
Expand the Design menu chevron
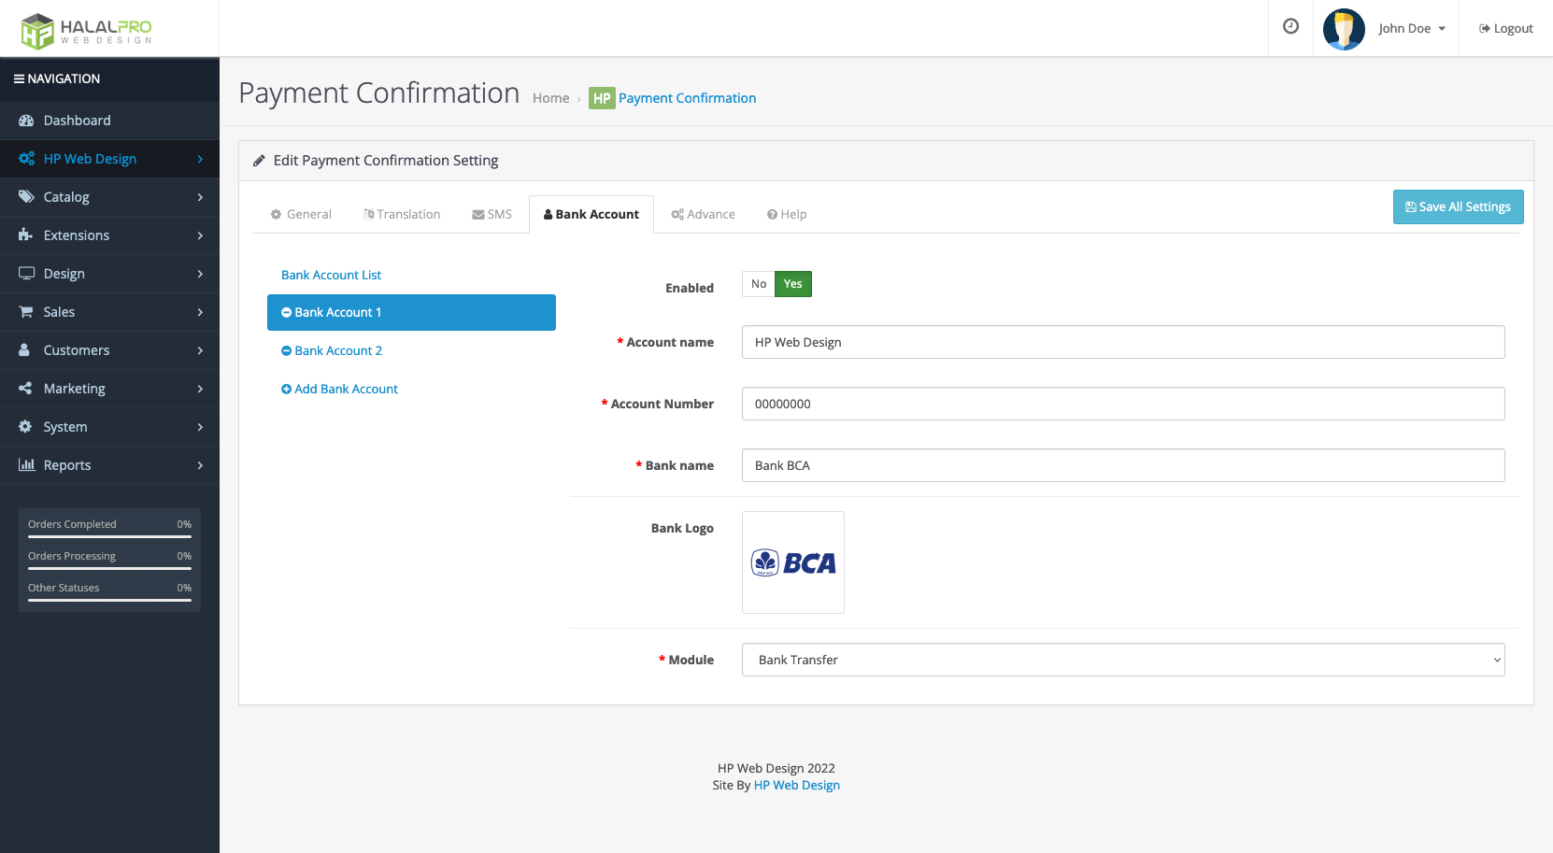pos(200,274)
